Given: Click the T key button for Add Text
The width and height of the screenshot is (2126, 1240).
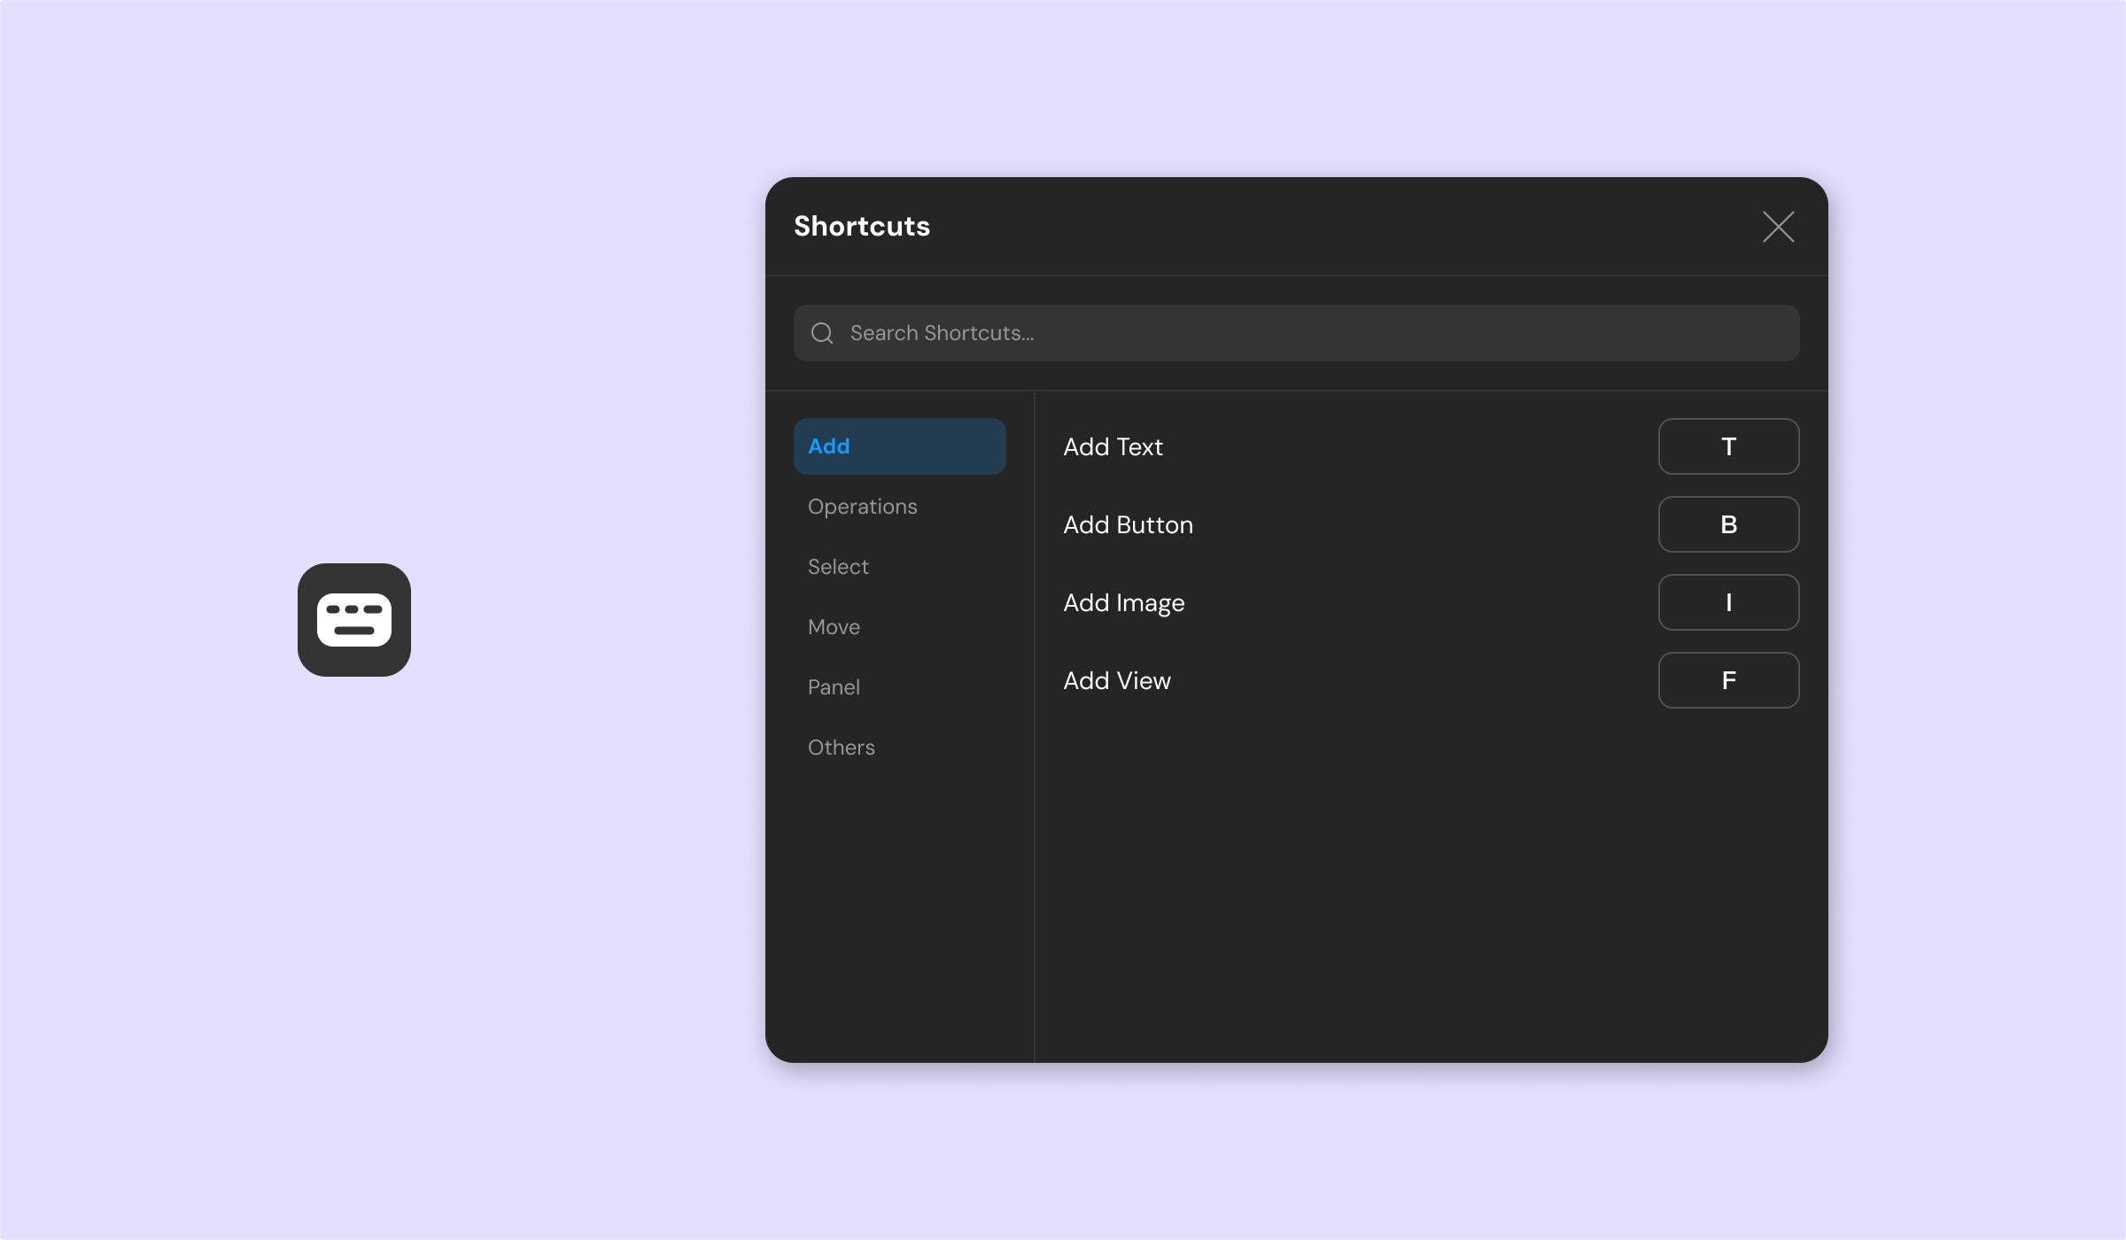Looking at the screenshot, I should 1728,446.
